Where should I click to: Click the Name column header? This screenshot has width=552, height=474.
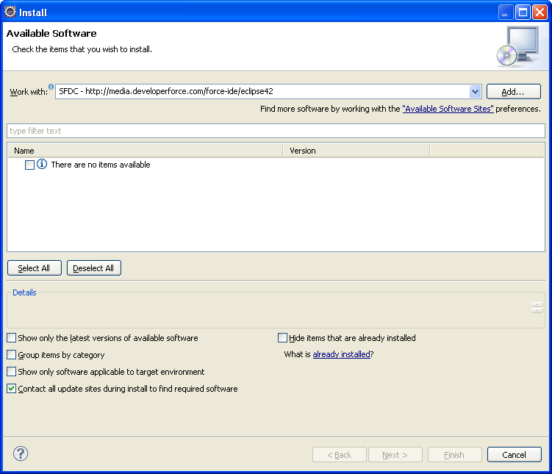point(145,151)
